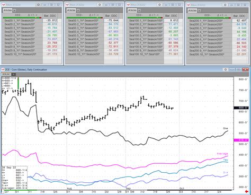Click CQG logo in Sea20 monitor title bar

(3, 5)
